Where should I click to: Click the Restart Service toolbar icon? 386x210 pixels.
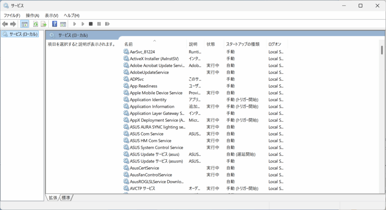107,24
